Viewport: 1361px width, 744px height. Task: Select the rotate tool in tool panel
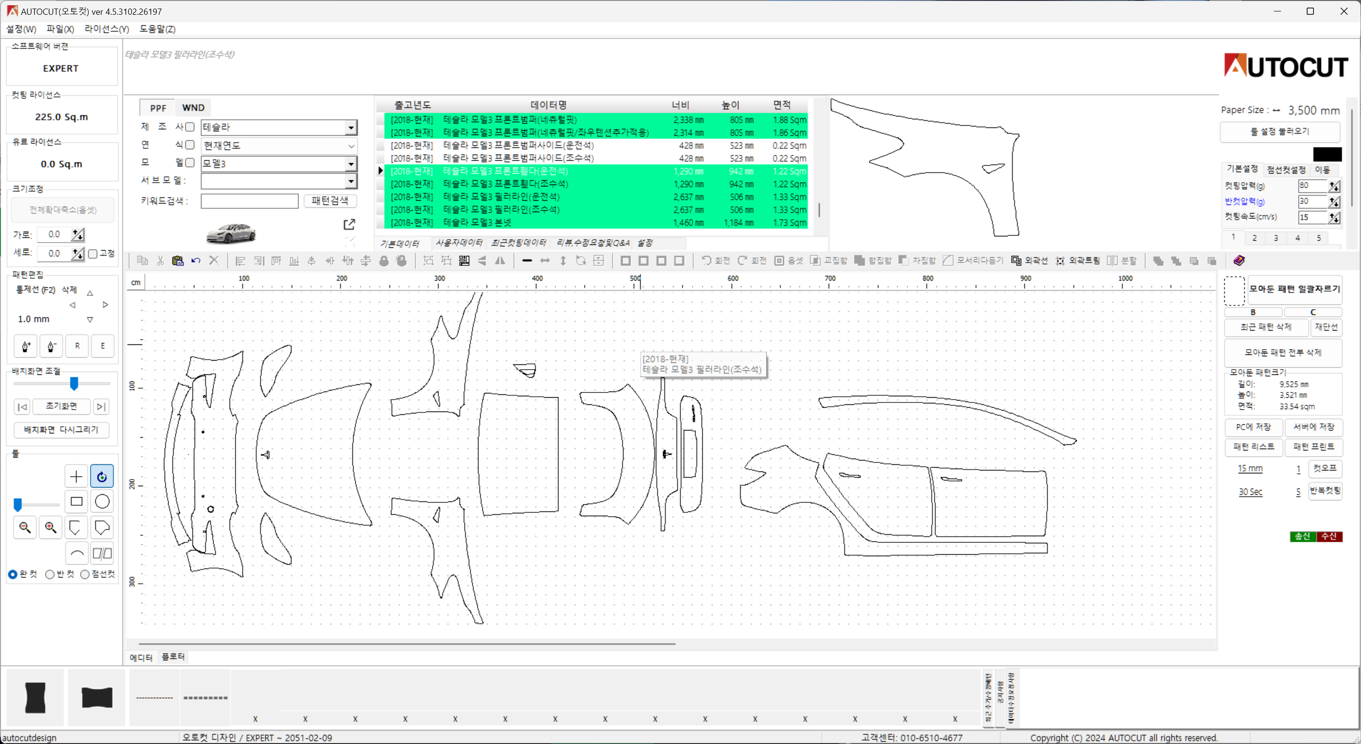coord(102,476)
